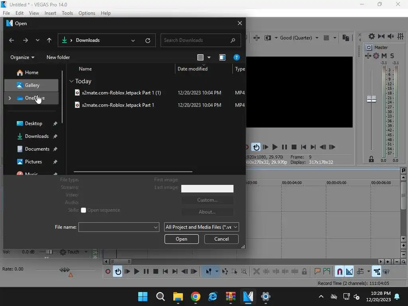Open the Organize dropdown menu
Viewport: 408px width, 306px height.
point(22,57)
